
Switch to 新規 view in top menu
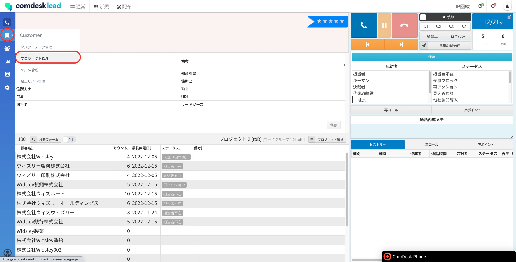101,6
